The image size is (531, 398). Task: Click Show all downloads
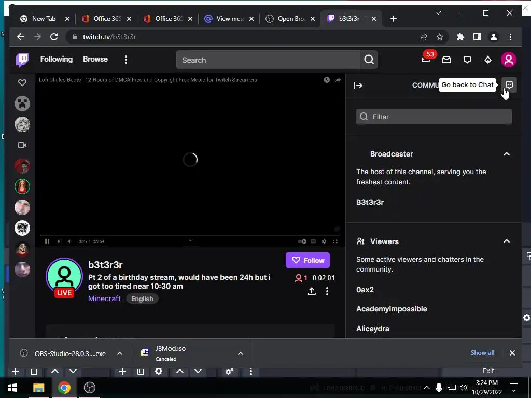482,352
